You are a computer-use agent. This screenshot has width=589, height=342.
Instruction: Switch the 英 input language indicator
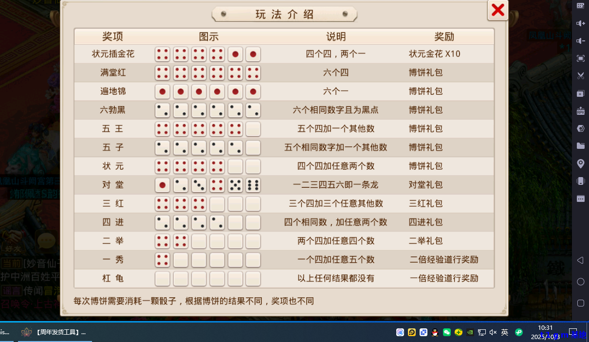click(505, 332)
